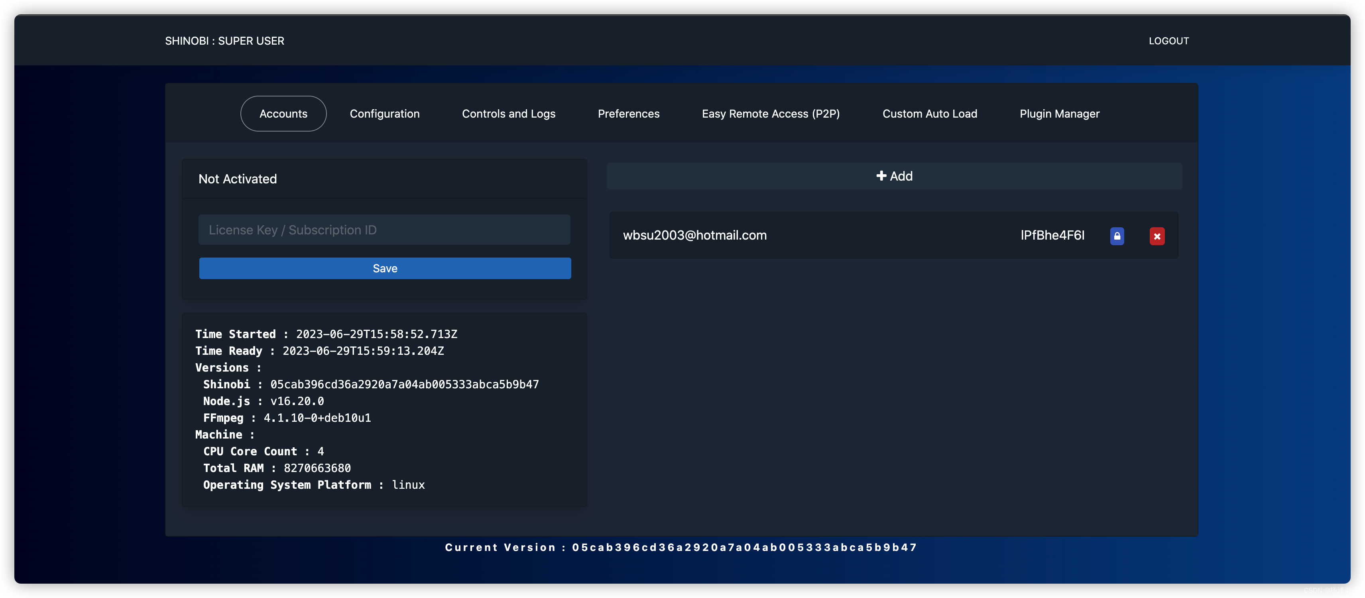Open the Configuration tab

click(384, 113)
